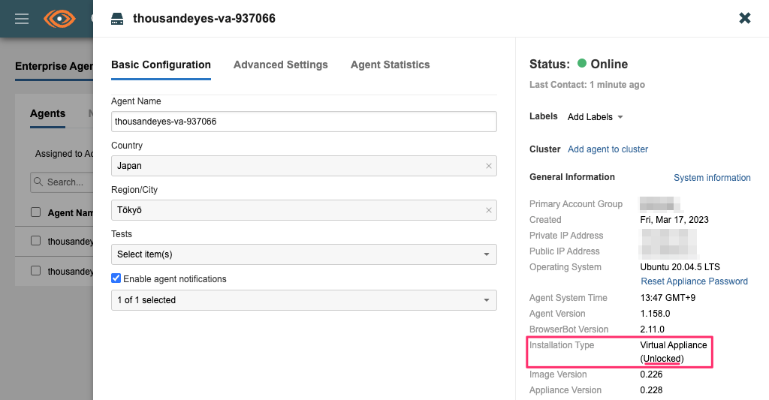Open the hamburger navigation menu
This screenshot has height=400, width=769.
22,19
